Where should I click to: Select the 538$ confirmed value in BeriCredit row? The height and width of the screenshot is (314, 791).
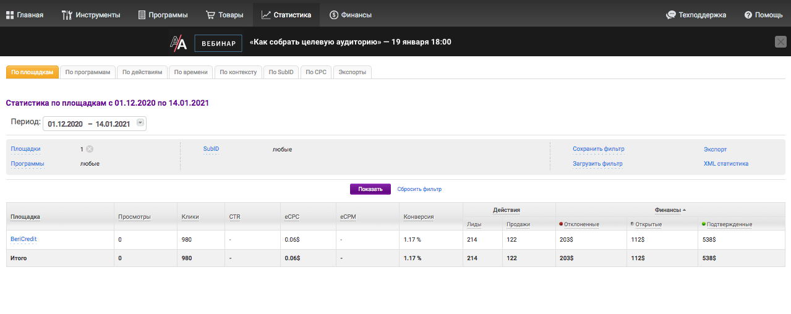[708, 239]
